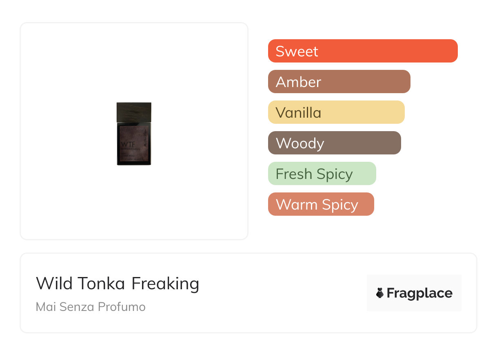
Task: Click the WTF lettering on the bottle label
Action: [x=127, y=144]
